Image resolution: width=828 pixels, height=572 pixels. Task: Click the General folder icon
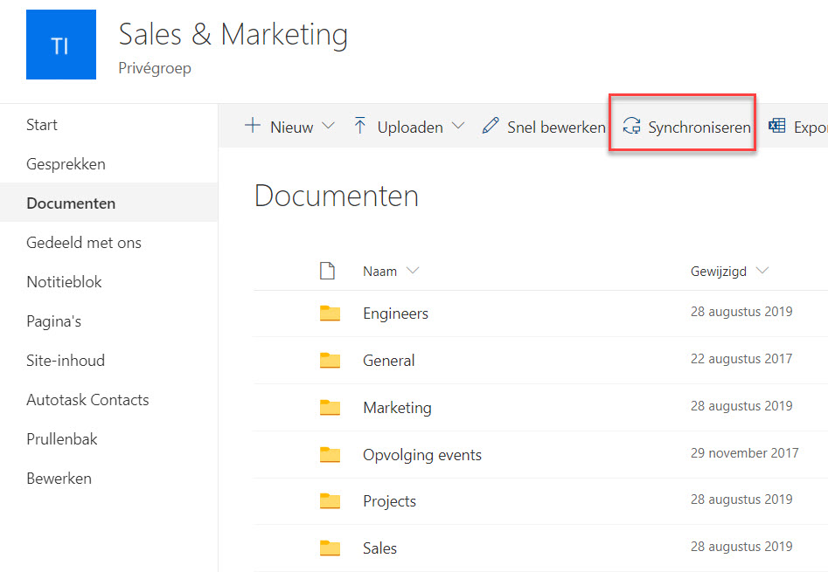pyautogui.click(x=330, y=360)
